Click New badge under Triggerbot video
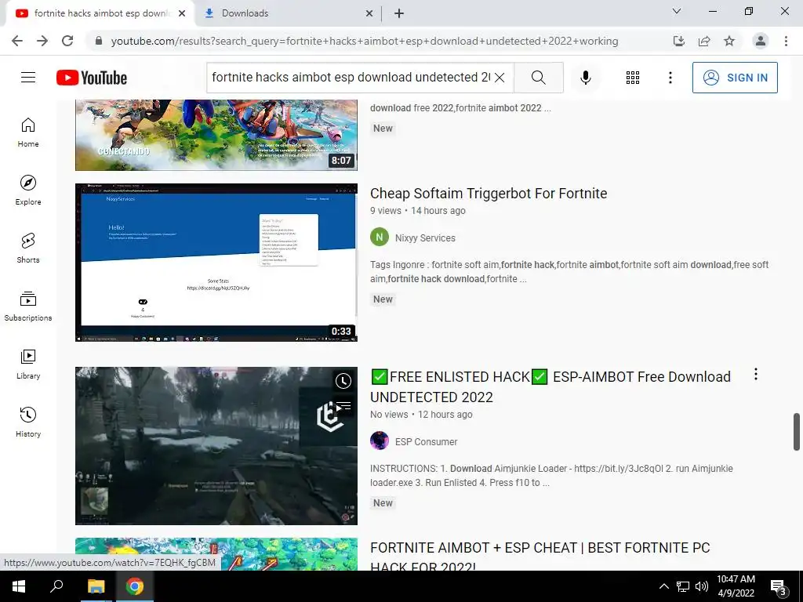 (x=383, y=299)
